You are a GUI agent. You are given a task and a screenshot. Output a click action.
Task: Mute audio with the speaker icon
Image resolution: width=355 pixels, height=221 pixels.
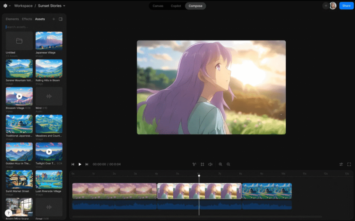[210, 164]
